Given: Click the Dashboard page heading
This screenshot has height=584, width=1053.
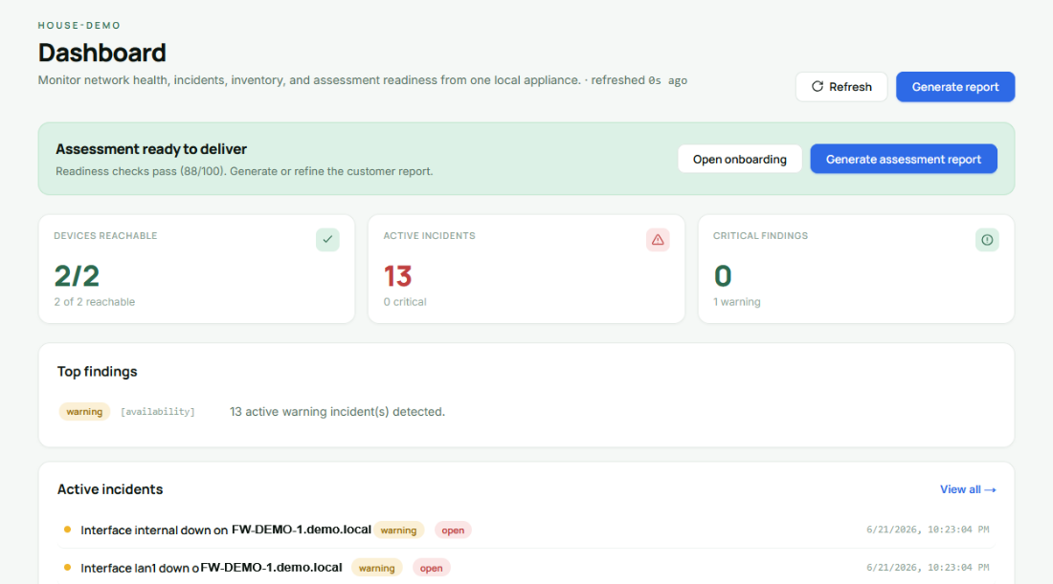Looking at the screenshot, I should pos(102,53).
